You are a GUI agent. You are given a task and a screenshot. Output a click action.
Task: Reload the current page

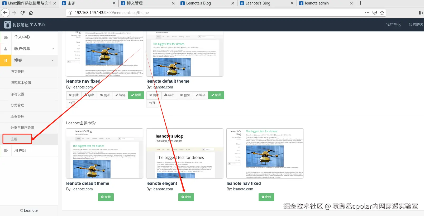22,13
